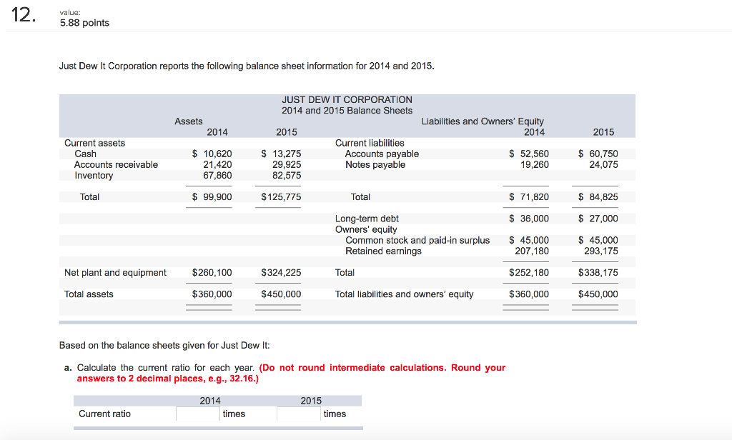732x440 pixels.
Task: Click the Long-term debt label
Action: 367,219
